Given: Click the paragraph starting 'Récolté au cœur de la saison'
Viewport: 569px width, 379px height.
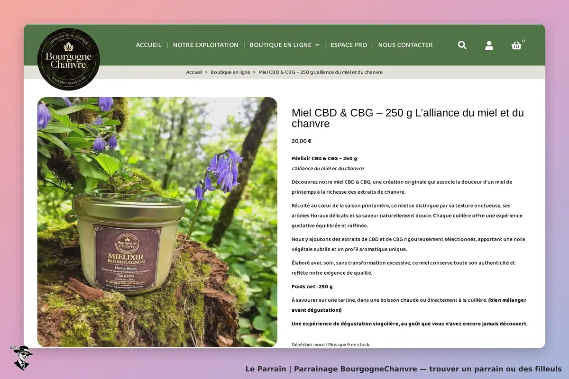Looking at the screenshot, I should pos(407,216).
